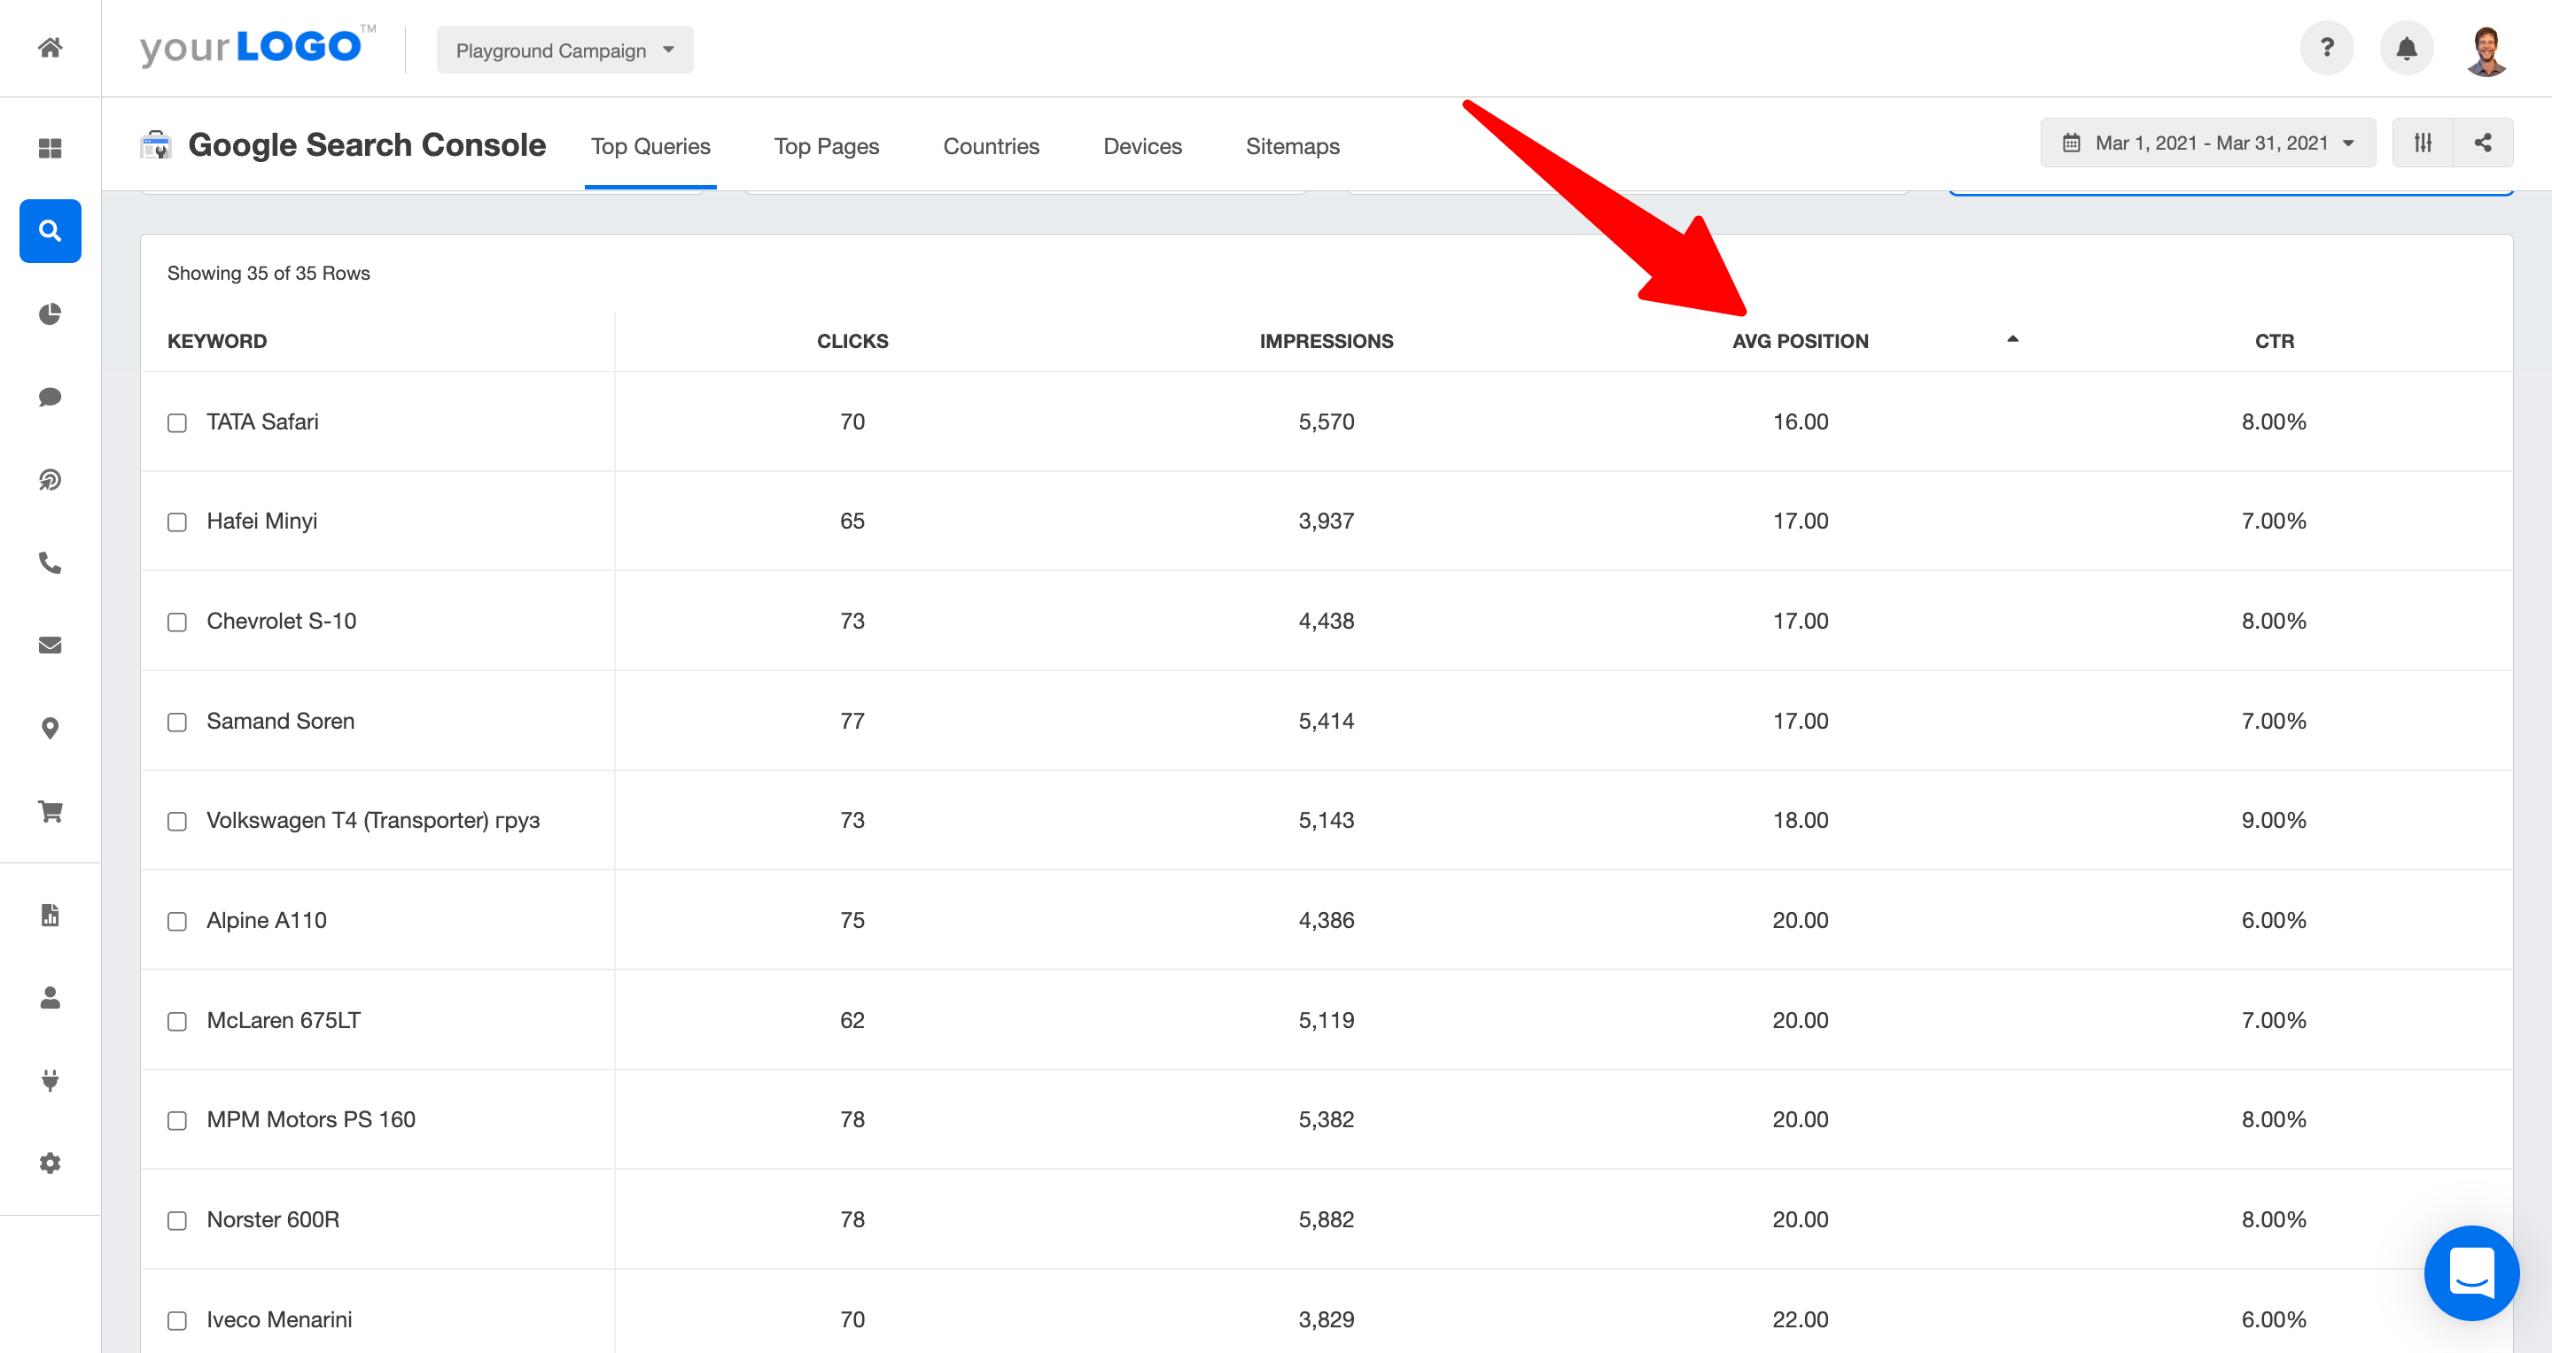2552x1353 pixels.
Task: Open the email envelope icon
Action: 51,646
